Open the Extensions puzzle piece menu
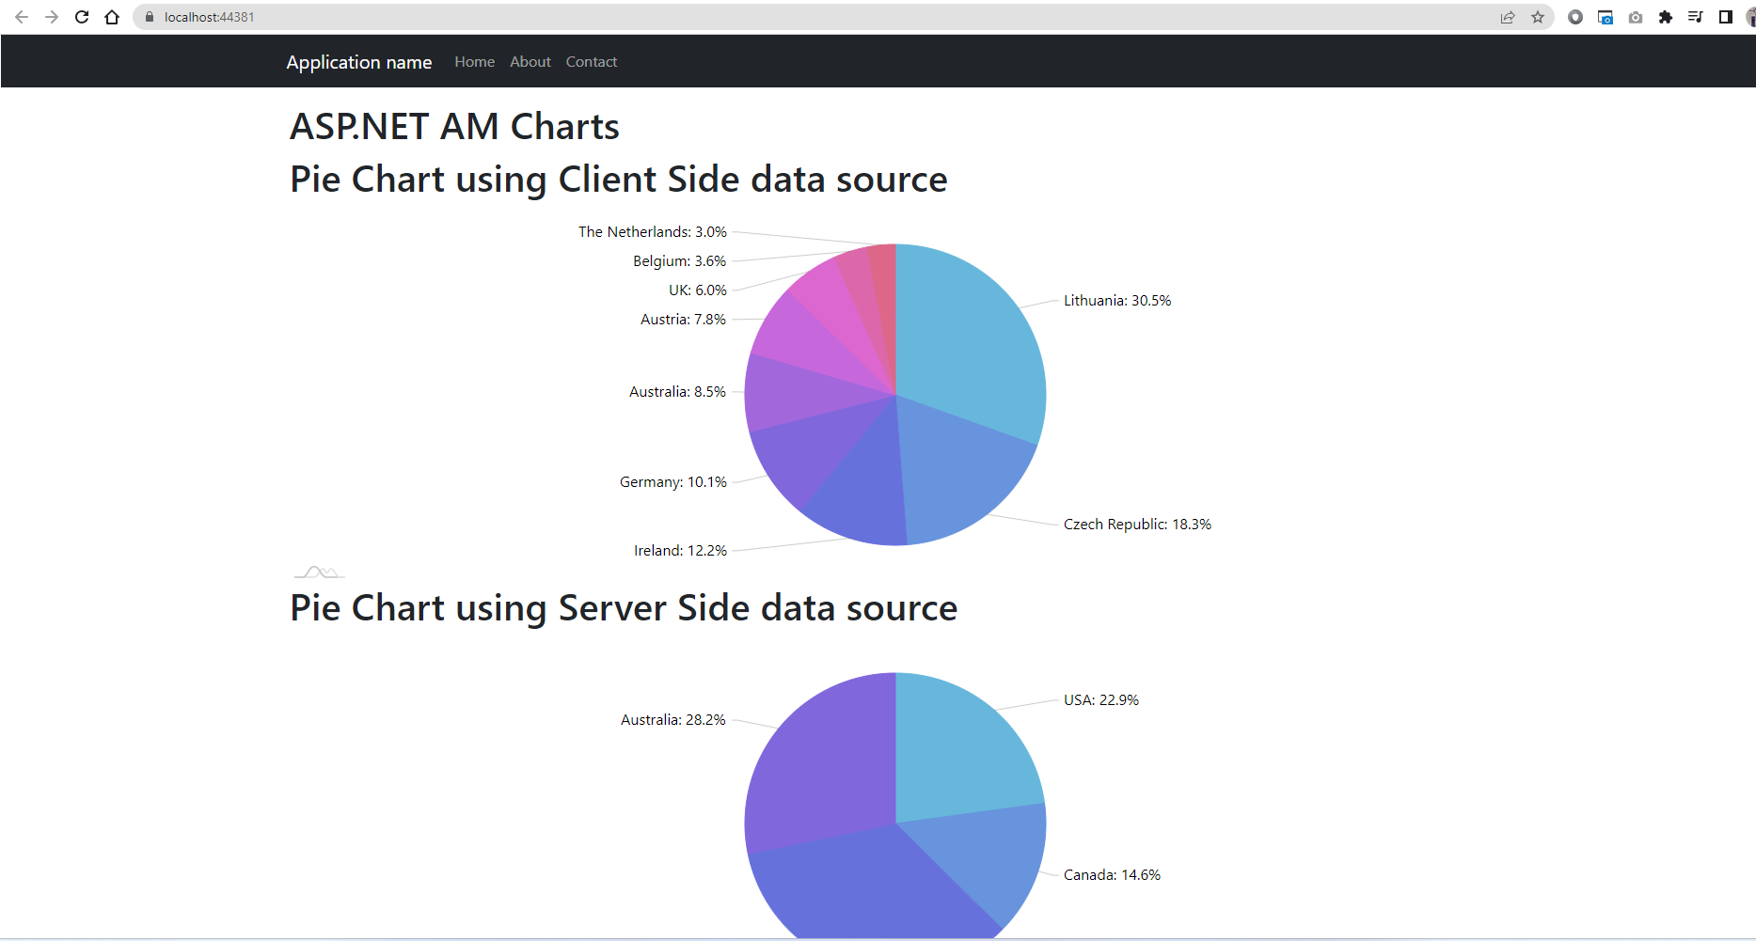The width and height of the screenshot is (1756, 941). pyautogui.click(x=1666, y=17)
